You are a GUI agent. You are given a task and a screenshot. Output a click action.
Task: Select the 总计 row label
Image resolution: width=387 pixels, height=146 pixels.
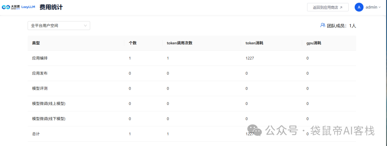(x=36, y=134)
